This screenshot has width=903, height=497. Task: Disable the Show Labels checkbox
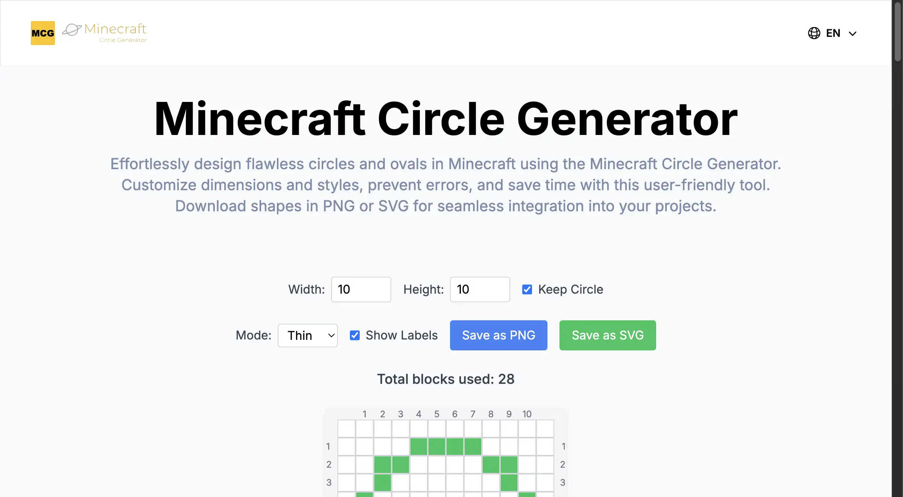[x=354, y=335]
